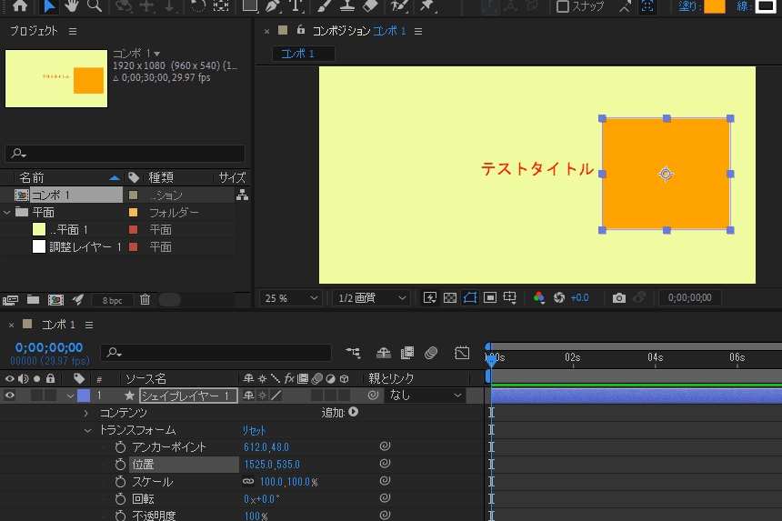782x521 pixels.
Task: Open the orange 塗り fill color swatch
Action: point(715,6)
